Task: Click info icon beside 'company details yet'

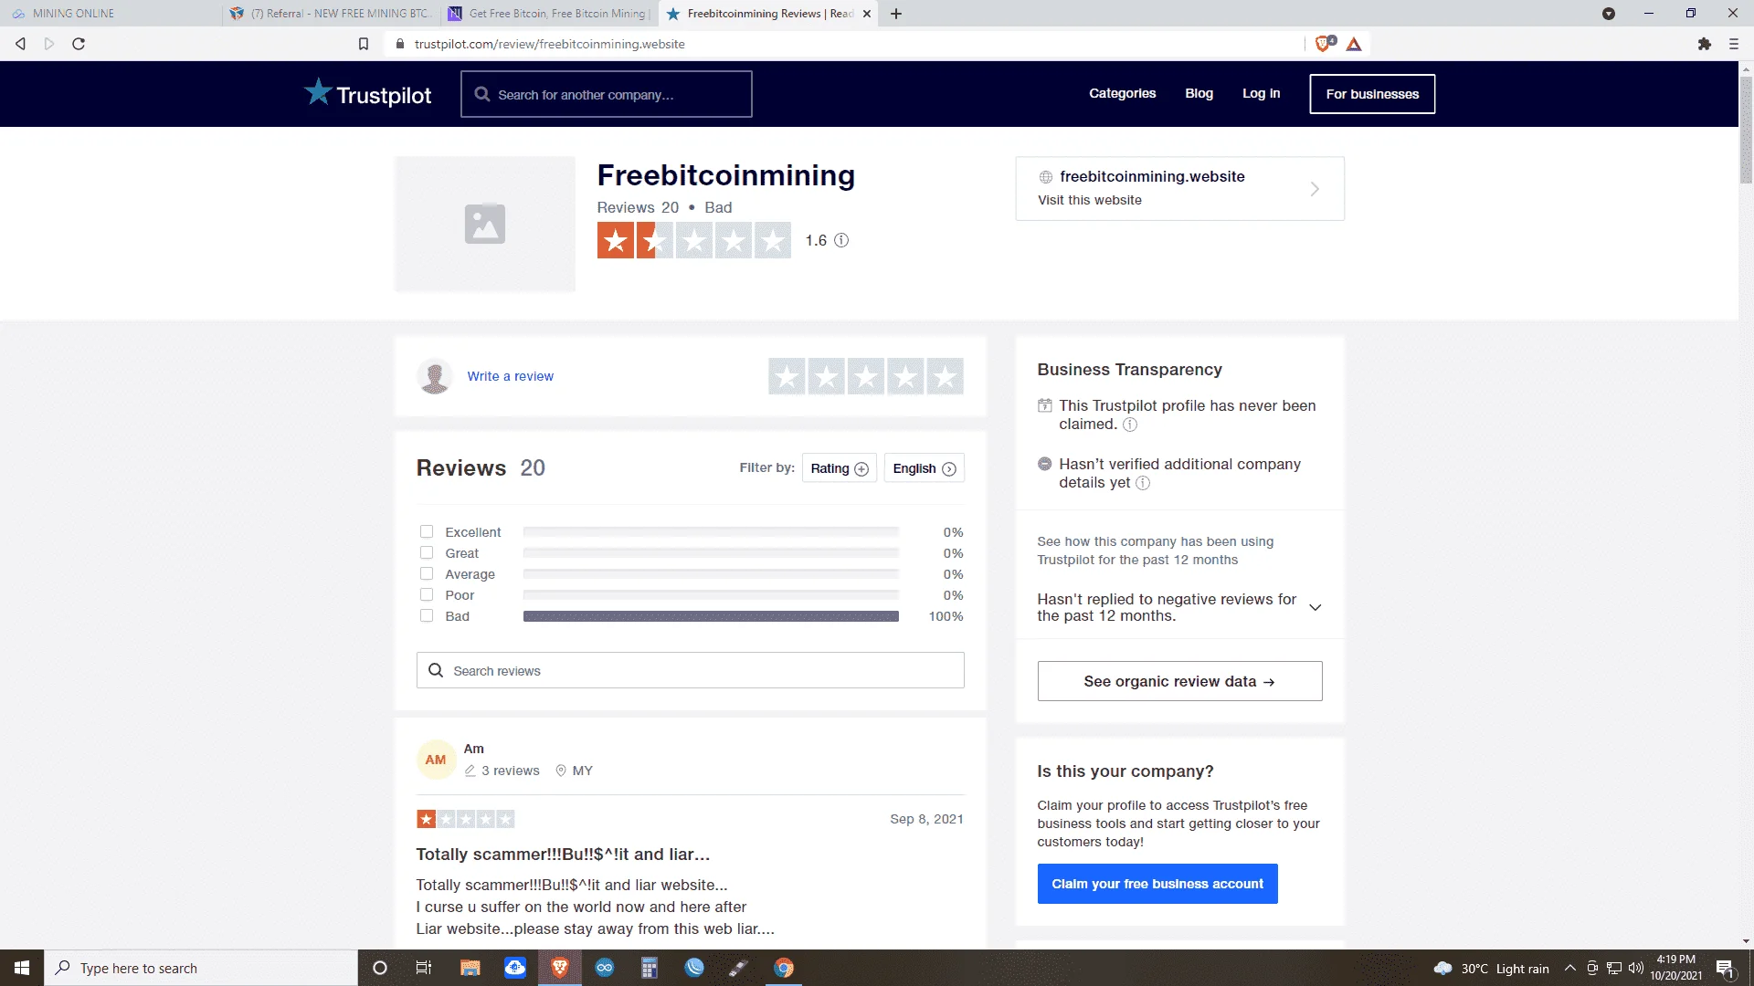Action: point(1143,483)
